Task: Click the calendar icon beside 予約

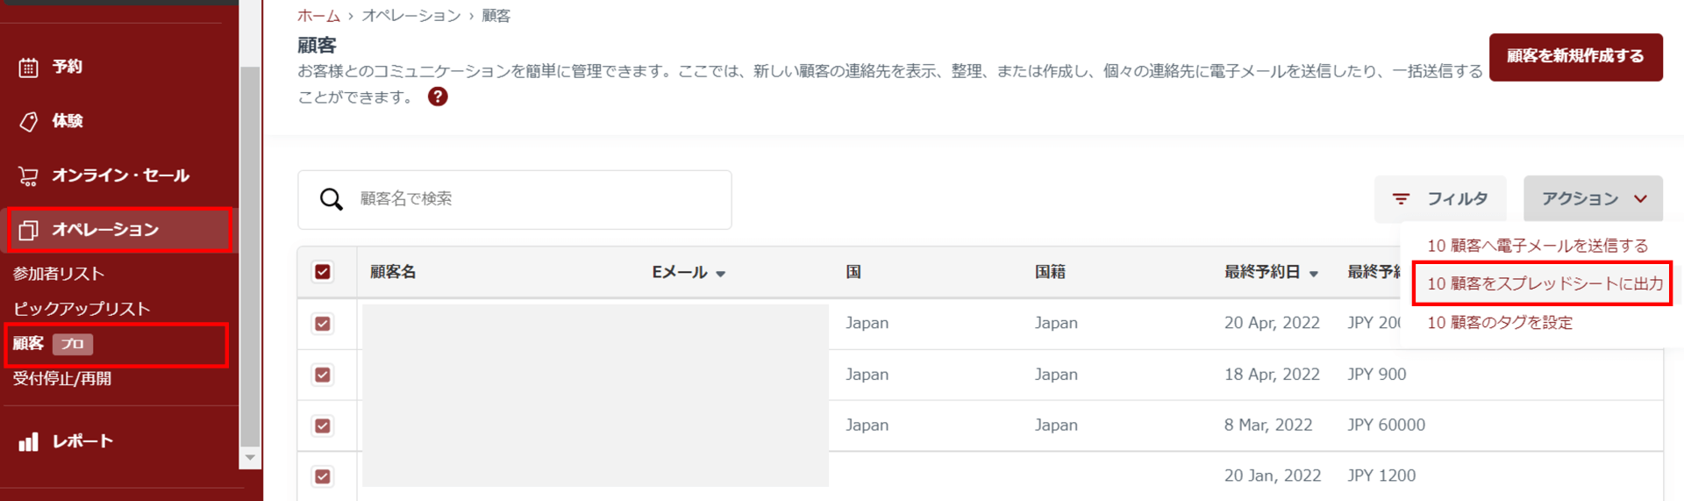Action: click(x=28, y=68)
